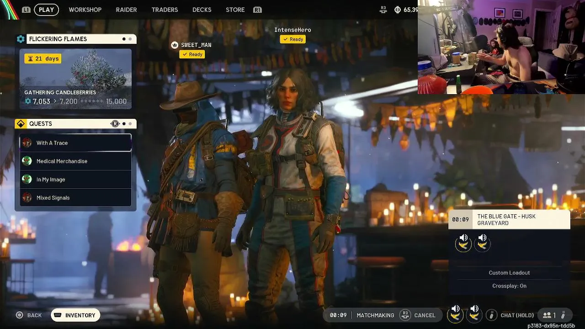Select first page dot in Flickering Flames
The height and width of the screenshot is (329, 585).
click(x=124, y=39)
